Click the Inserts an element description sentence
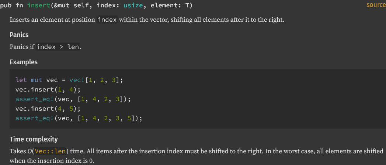 [x=147, y=20]
